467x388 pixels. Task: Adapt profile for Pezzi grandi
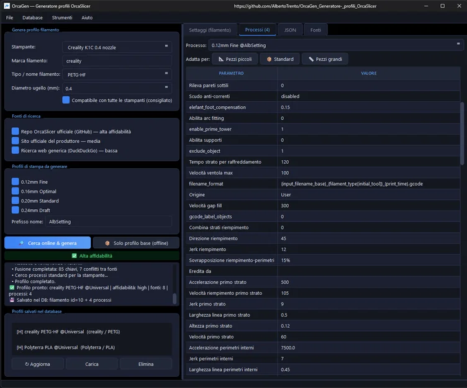point(325,59)
